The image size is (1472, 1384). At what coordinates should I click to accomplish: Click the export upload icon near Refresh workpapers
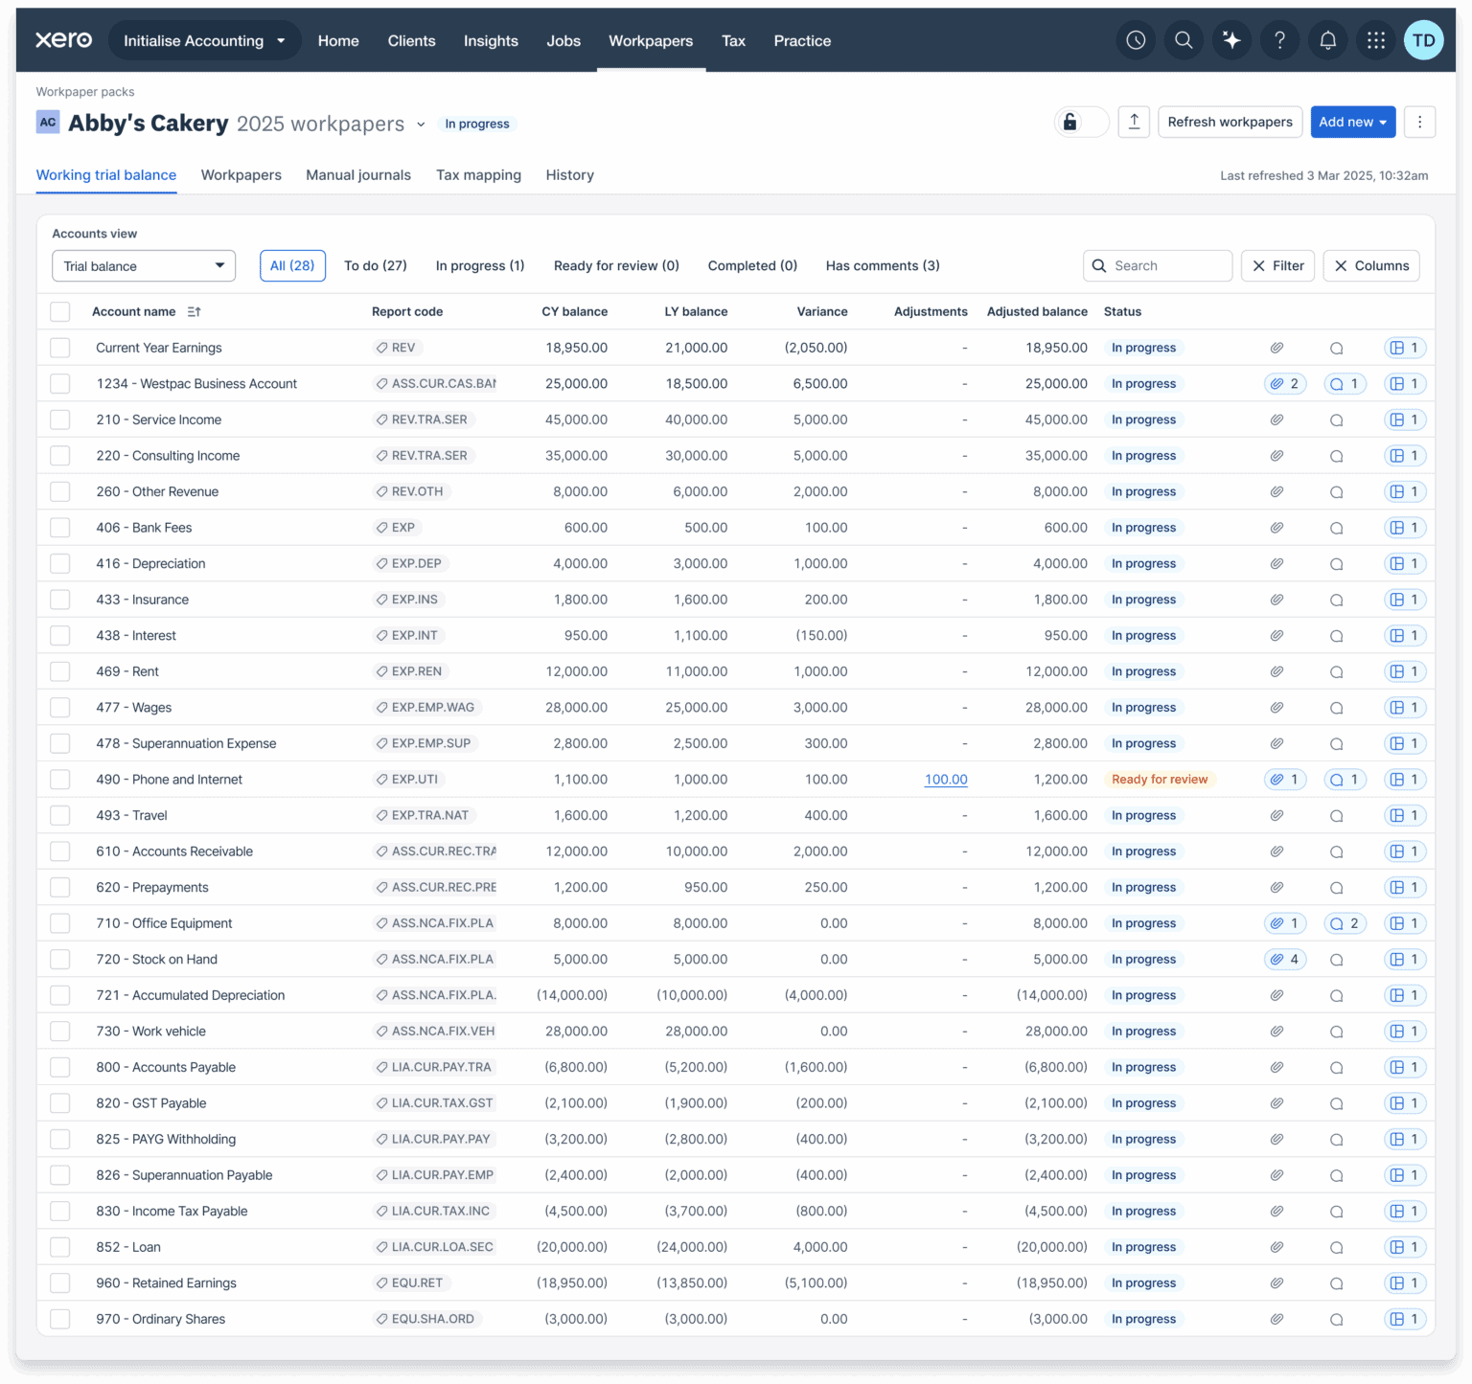(x=1134, y=122)
